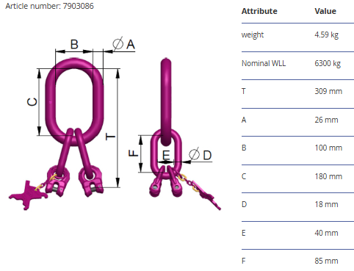
Task: Click the article number 7903086 text
Action: [49, 6]
